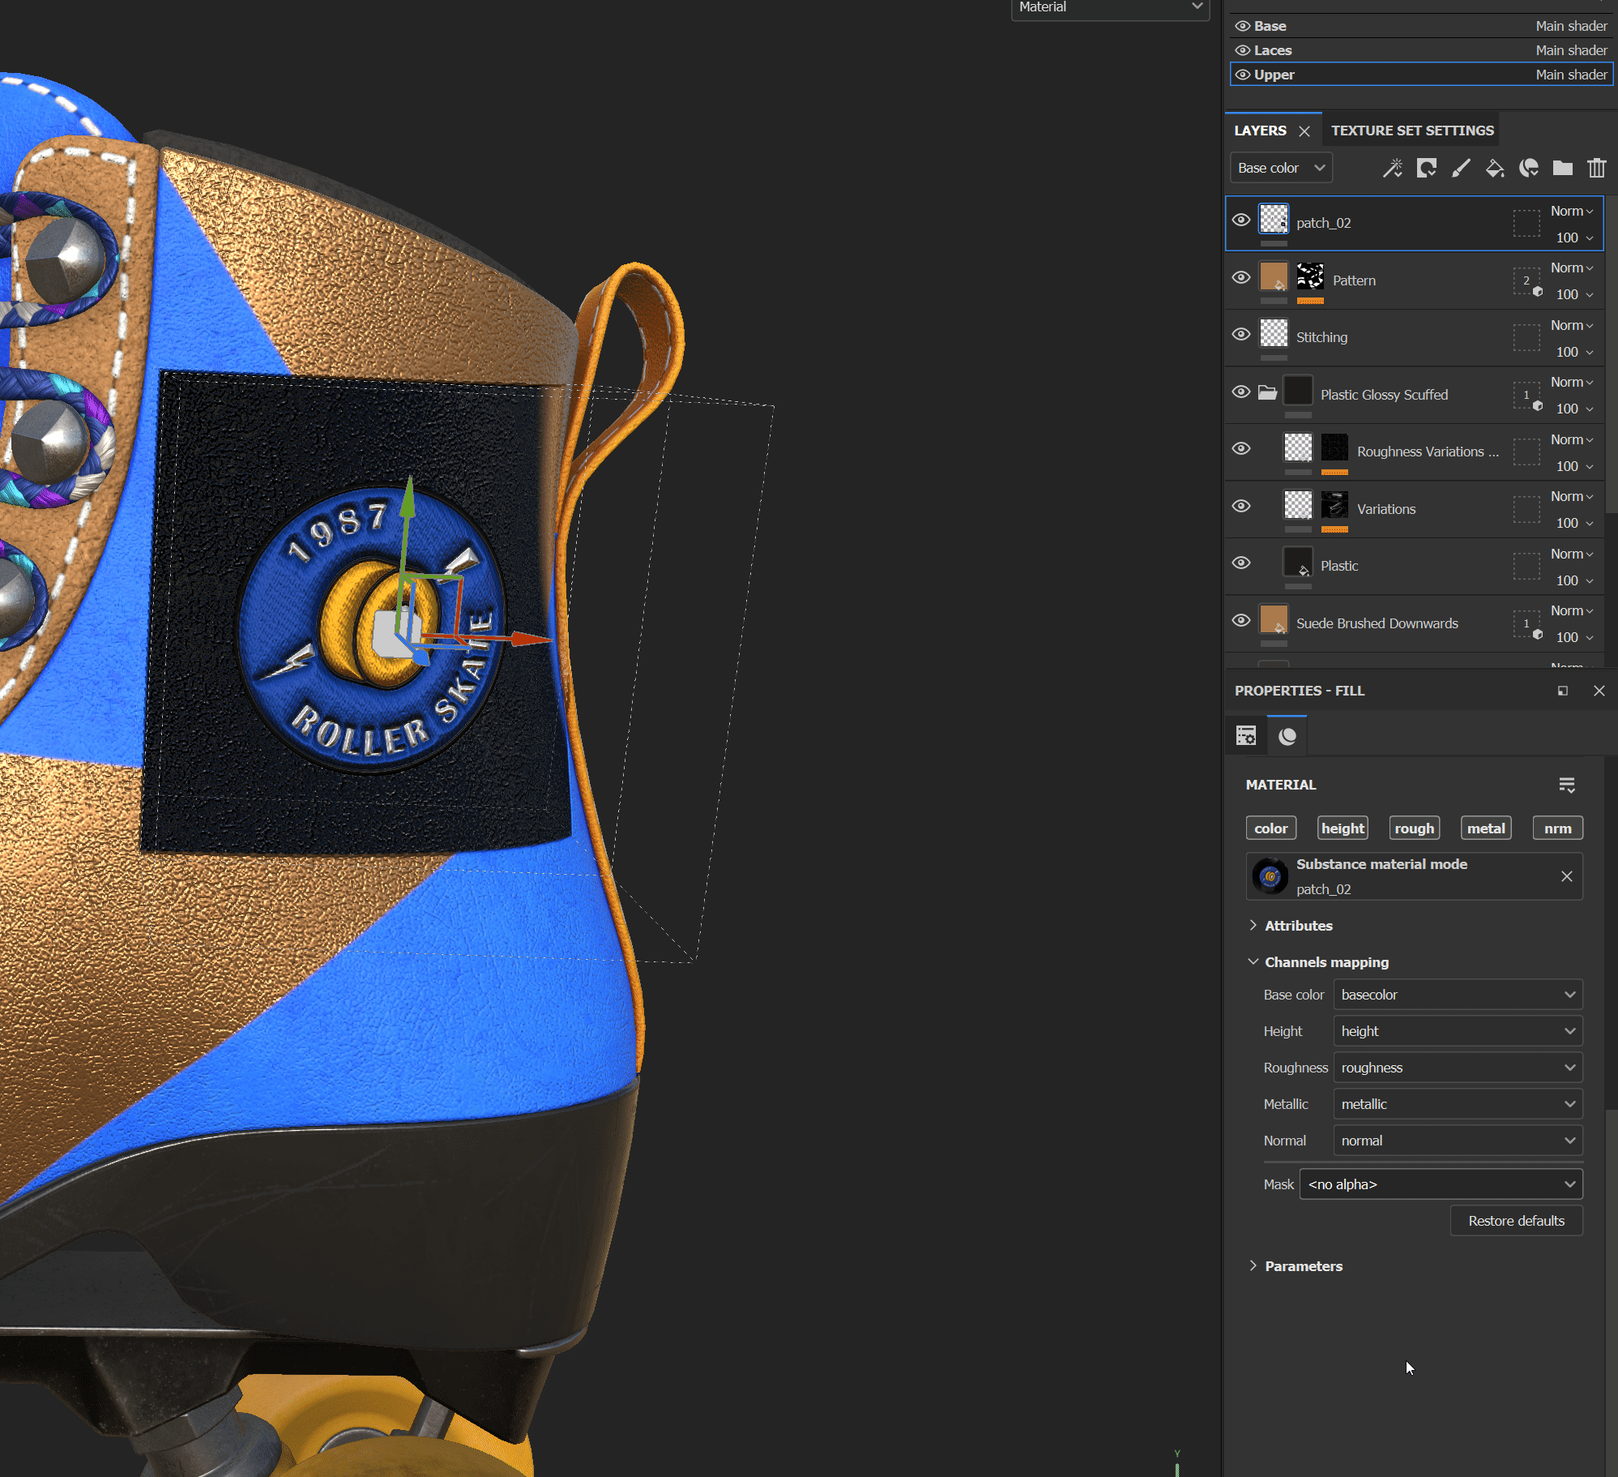Viewport: 1618px width, 1477px height.
Task: Remove patch_02 Substance material with X
Action: tap(1566, 876)
